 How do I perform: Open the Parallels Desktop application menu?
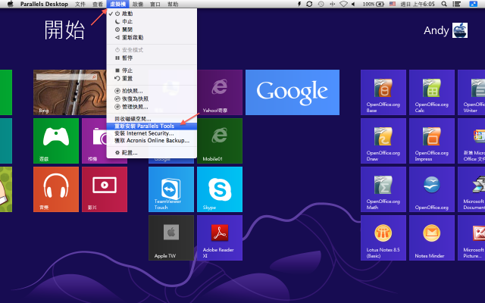(44, 4)
